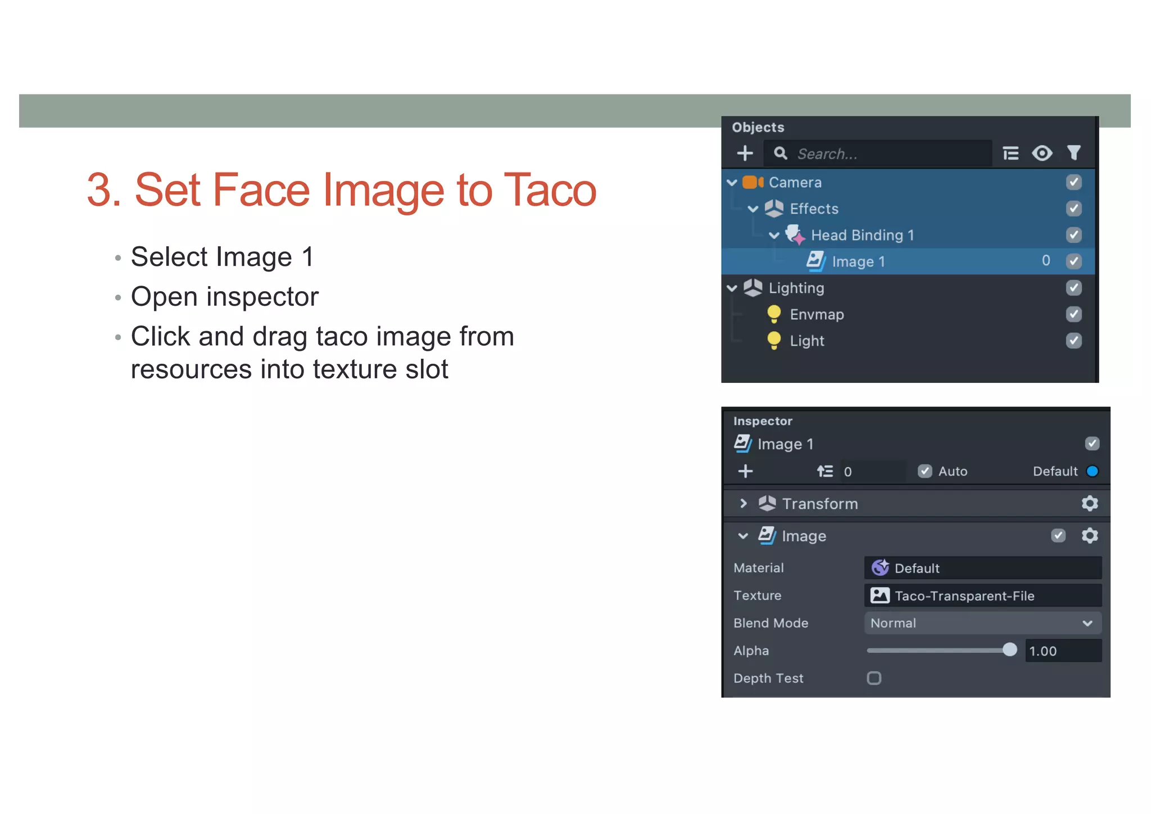Click the layer order icon in Inspector
The height and width of the screenshot is (814, 1151).
point(825,471)
